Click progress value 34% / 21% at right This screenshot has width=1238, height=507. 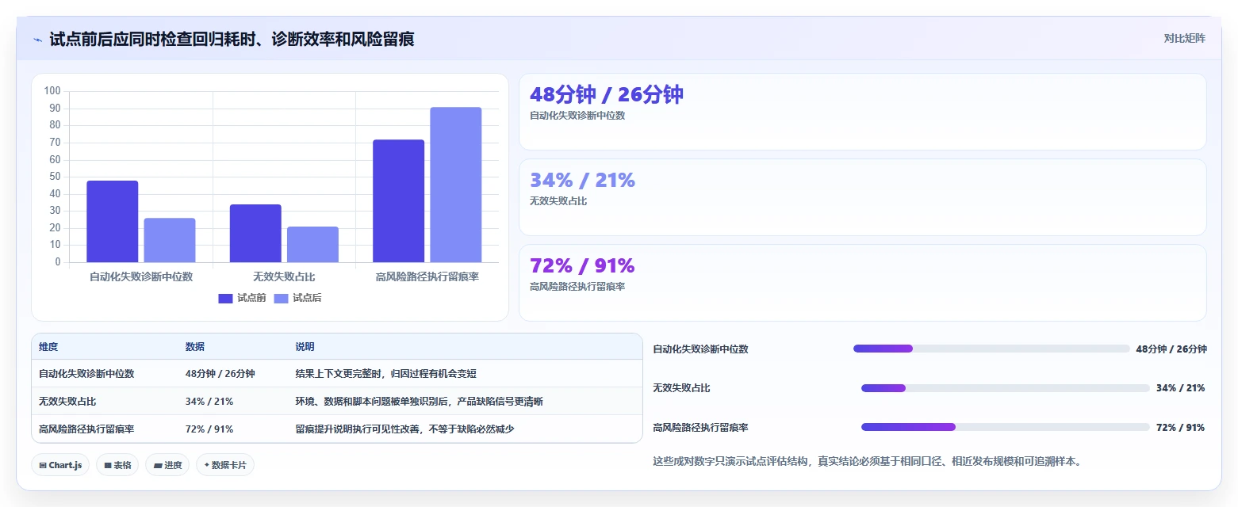click(x=1181, y=388)
